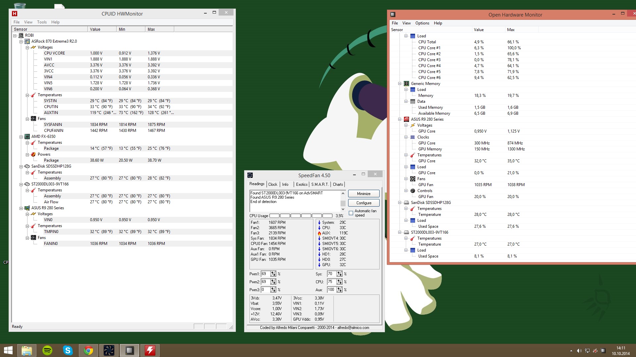Click the SpeedFan taskbar icon
This screenshot has width=636, height=357.
[109, 350]
